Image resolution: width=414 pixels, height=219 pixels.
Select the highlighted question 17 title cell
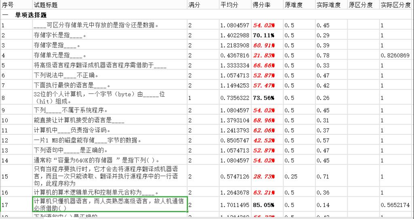pyautogui.click(x=110, y=205)
